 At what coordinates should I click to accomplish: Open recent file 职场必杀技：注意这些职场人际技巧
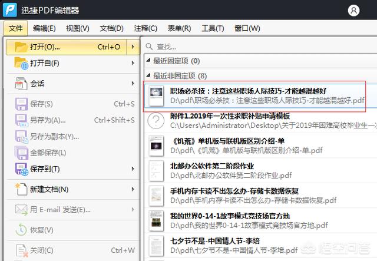pyautogui.click(x=260, y=96)
